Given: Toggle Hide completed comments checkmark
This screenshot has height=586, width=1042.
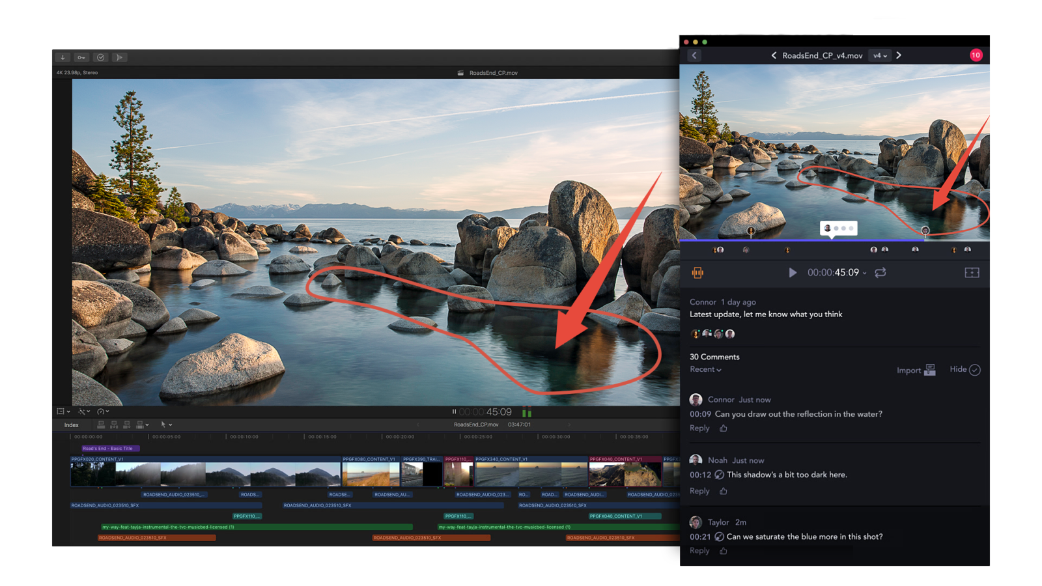Looking at the screenshot, I should 974,369.
